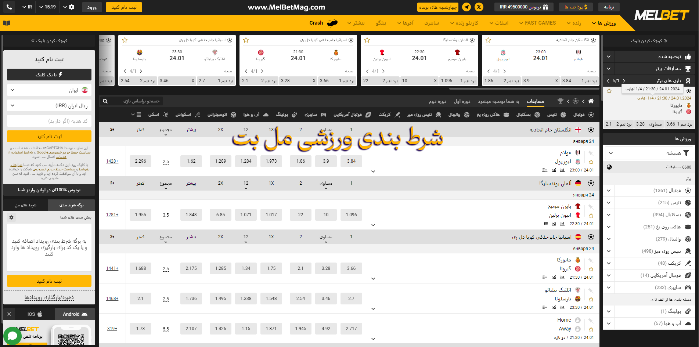The image size is (699, 347).
Task: Select بسکتبال sport filter
Action: (x=528, y=115)
